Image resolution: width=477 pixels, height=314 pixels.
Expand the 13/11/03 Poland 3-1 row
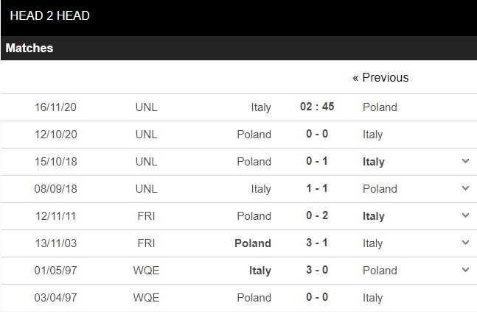pyautogui.click(x=465, y=243)
